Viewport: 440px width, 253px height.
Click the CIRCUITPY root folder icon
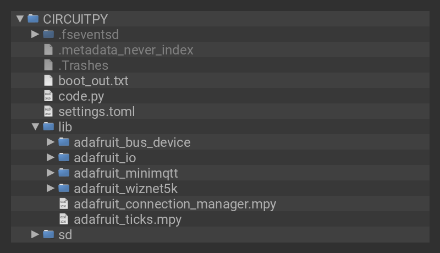pyautogui.click(x=34, y=19)
